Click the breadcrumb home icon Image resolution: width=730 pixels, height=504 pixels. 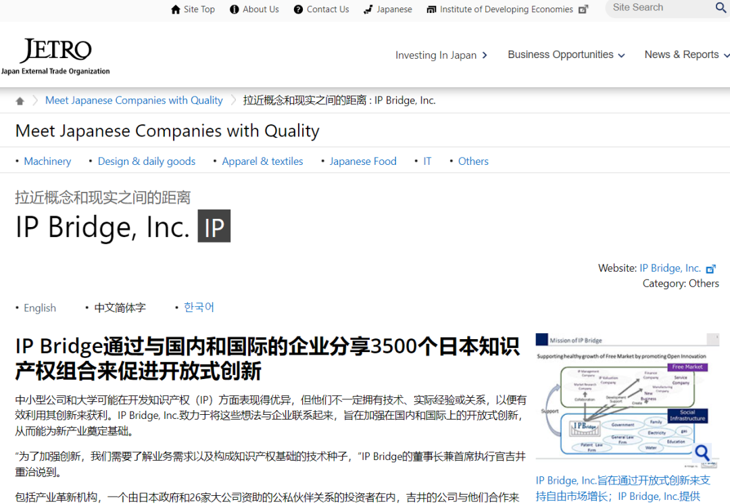20,101
